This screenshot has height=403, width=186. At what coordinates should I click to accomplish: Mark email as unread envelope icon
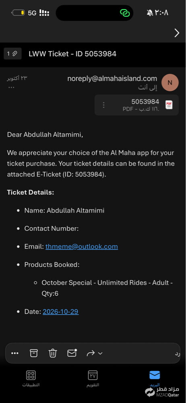(72, 353)
